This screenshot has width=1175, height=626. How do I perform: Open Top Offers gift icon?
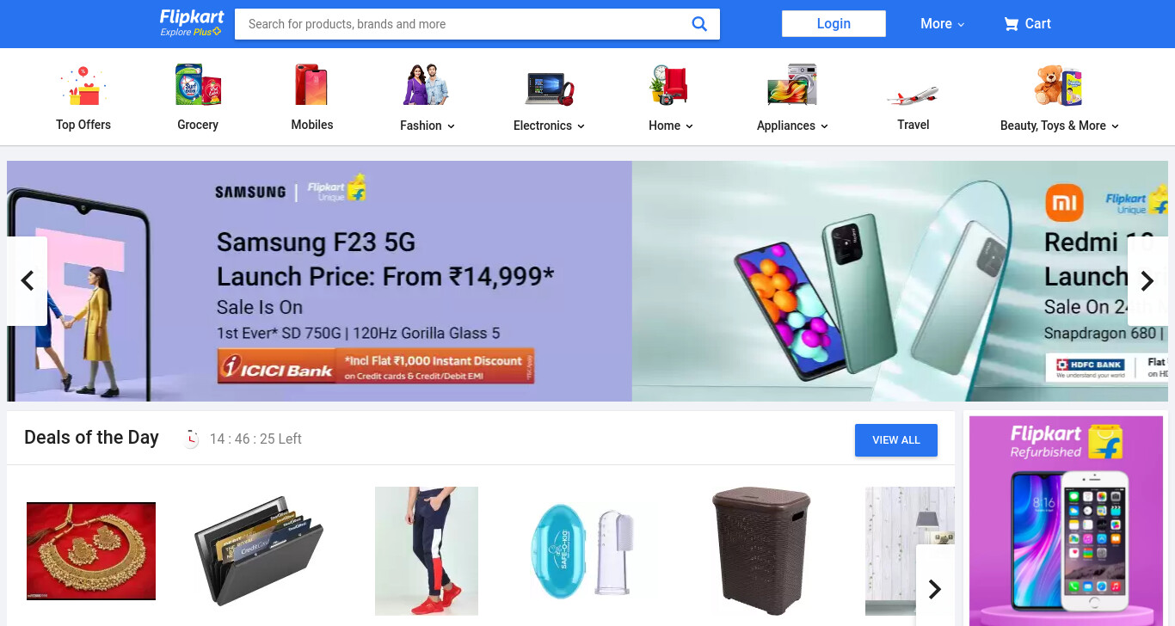pyautogui.click(x=83, y=86)
